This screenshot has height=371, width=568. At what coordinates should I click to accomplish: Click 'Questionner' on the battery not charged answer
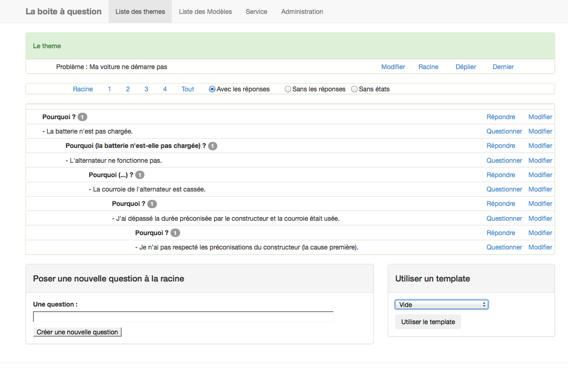504,131
